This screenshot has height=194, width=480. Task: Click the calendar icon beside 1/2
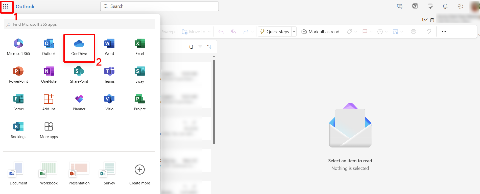(432, 20)
